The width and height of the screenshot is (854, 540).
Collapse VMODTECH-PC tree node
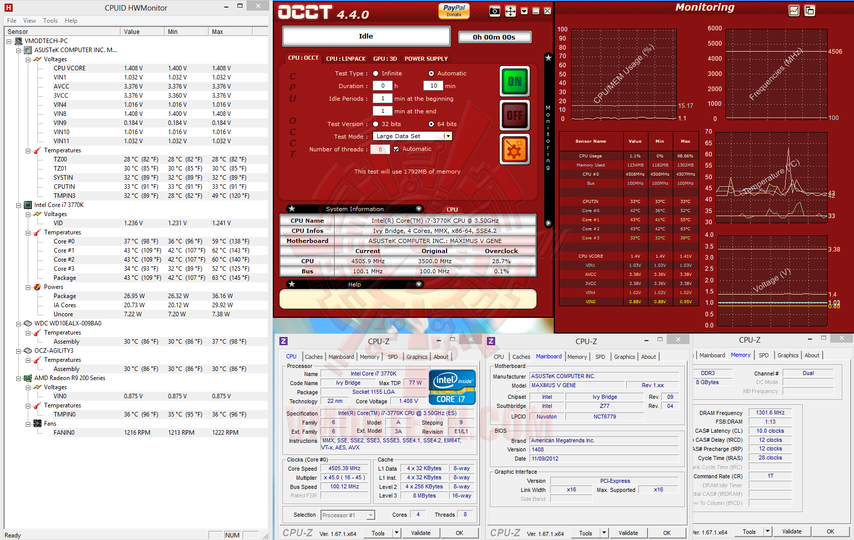click(x=9, y=41)
